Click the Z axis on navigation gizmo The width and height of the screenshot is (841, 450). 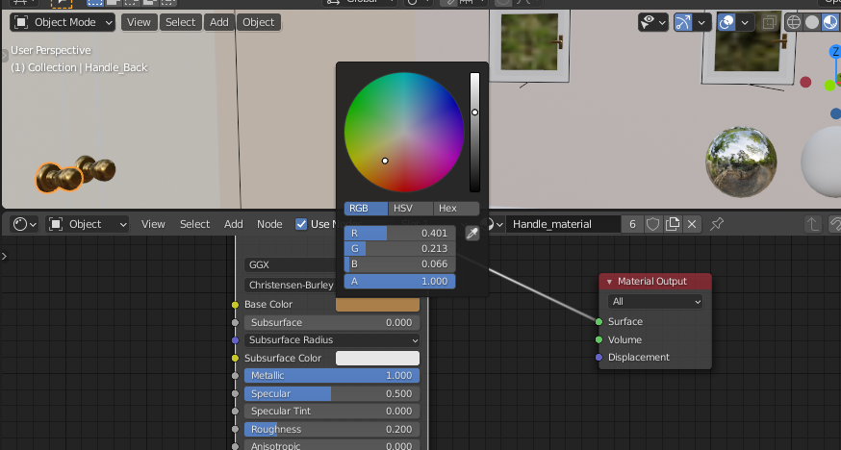[x=834, y=52]
